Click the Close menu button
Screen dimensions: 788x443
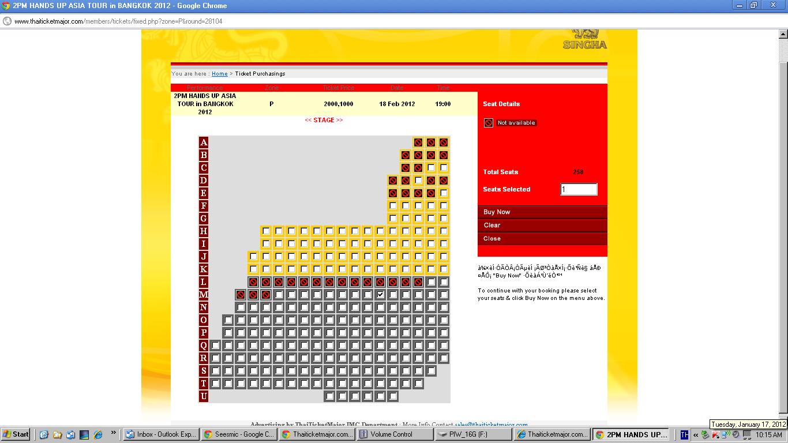(542, 239)
